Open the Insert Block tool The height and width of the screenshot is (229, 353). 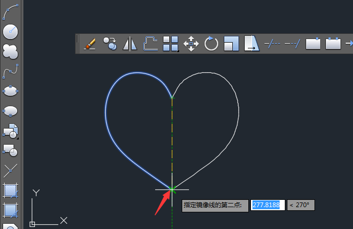point(10,131)
